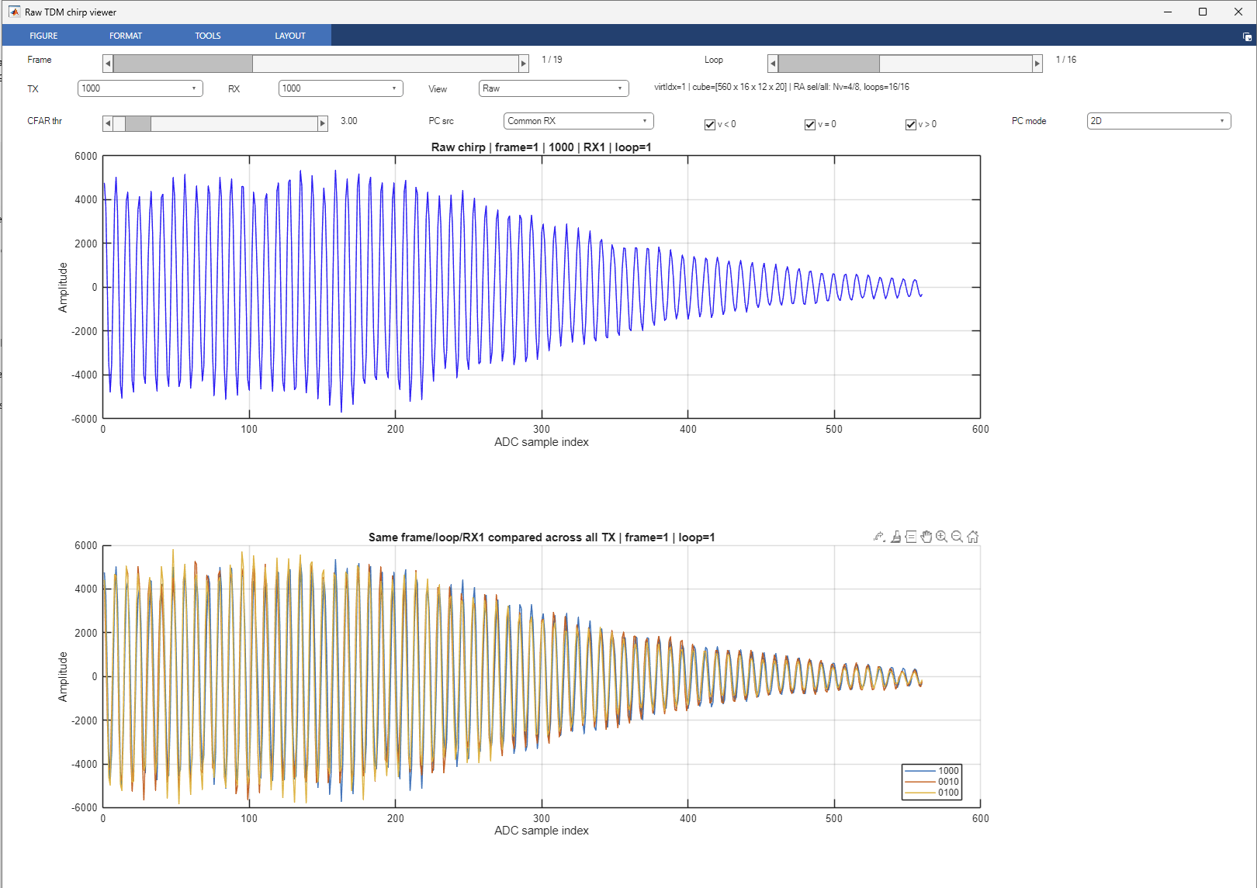Viewport: 1257px width, 888px height.
Task: Step Loop slider right arrow
Action: pos(1037,64)
